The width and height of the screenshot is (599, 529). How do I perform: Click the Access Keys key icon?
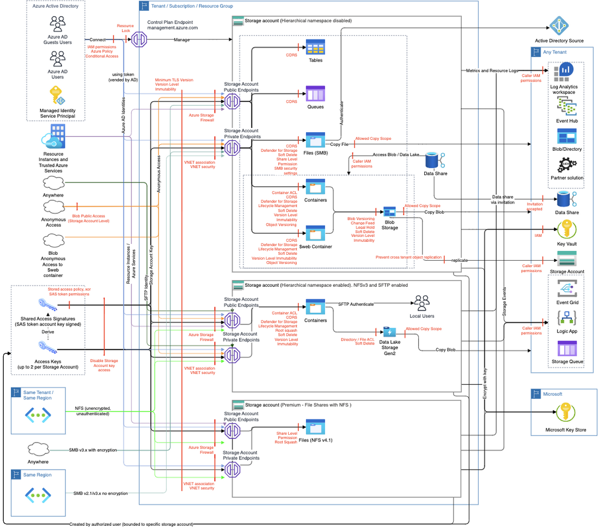[48, 347]
